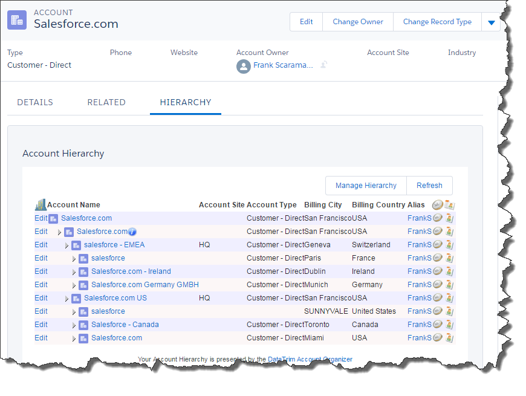Open the Salesforce.com Germany GMBH account link
526x396 pixels.
pos(144,285)
